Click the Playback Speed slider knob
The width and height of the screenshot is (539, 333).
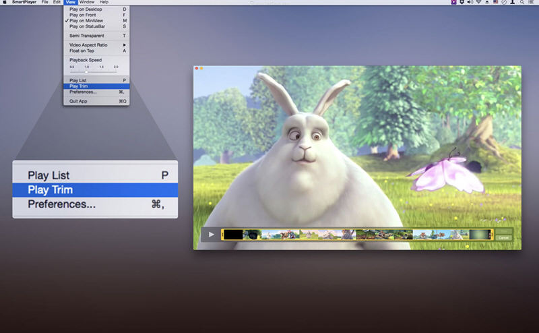click(x=86, y=72)
